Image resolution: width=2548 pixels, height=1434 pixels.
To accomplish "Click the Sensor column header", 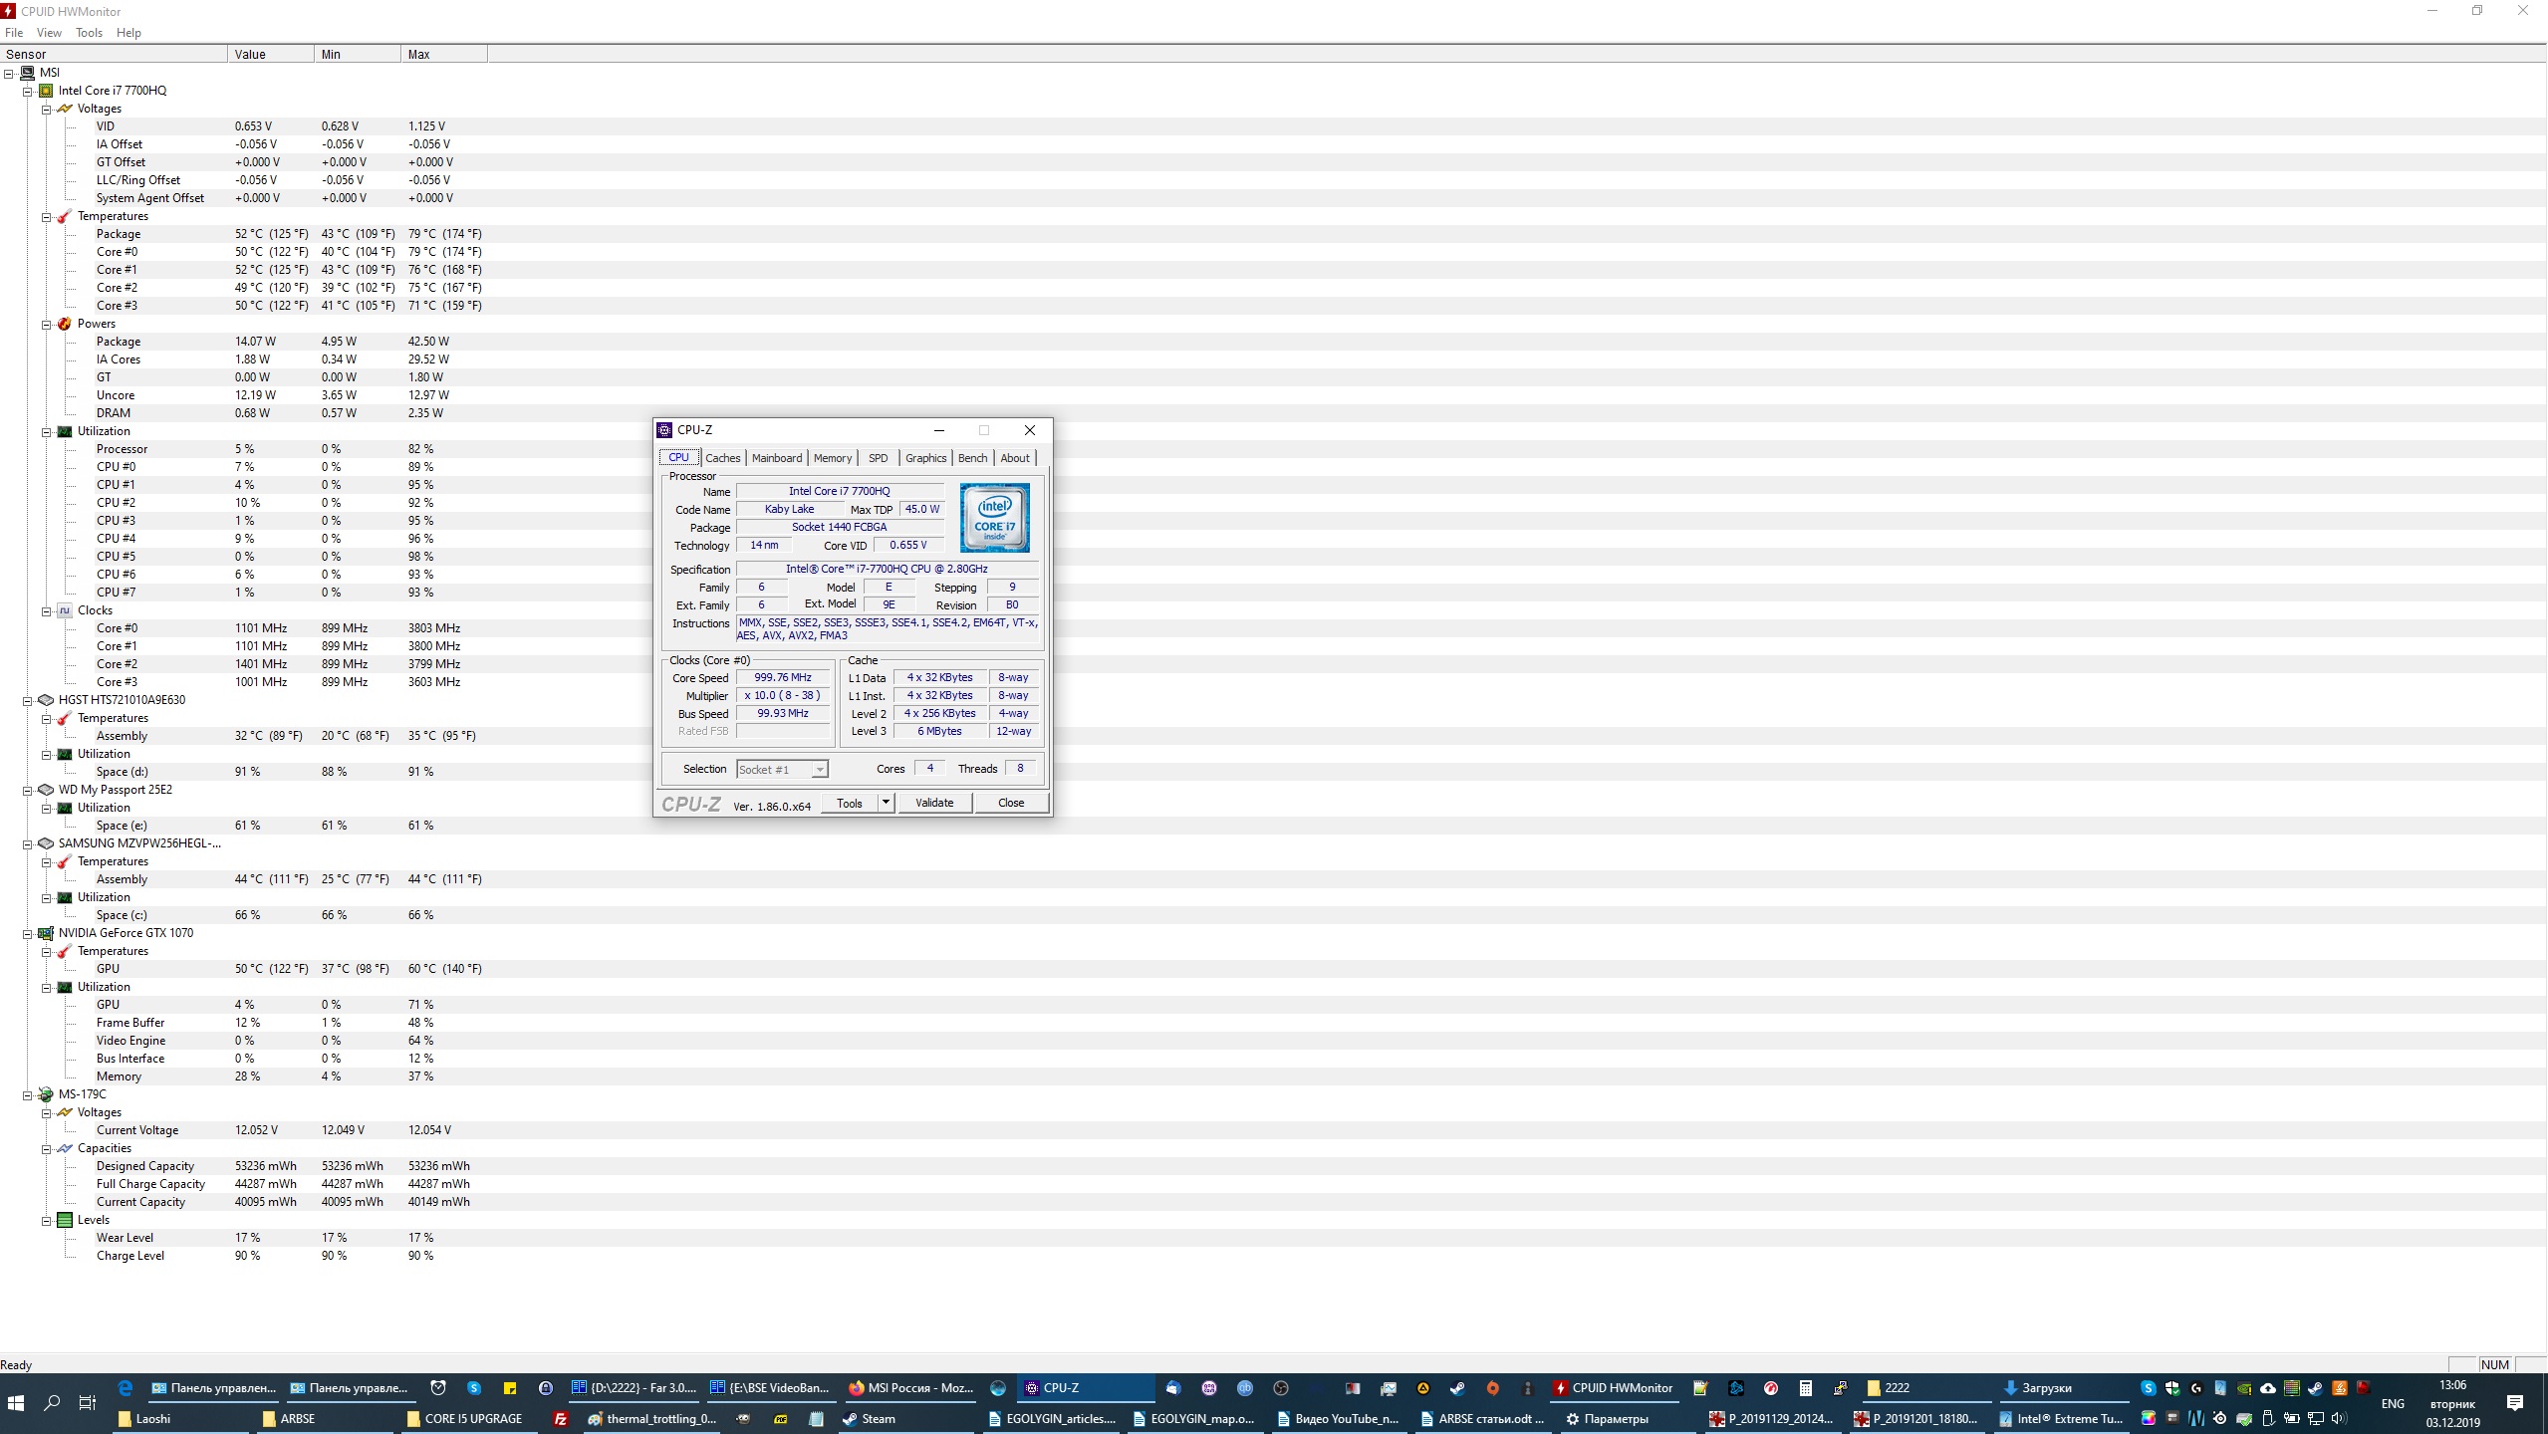I will point(114,54).
